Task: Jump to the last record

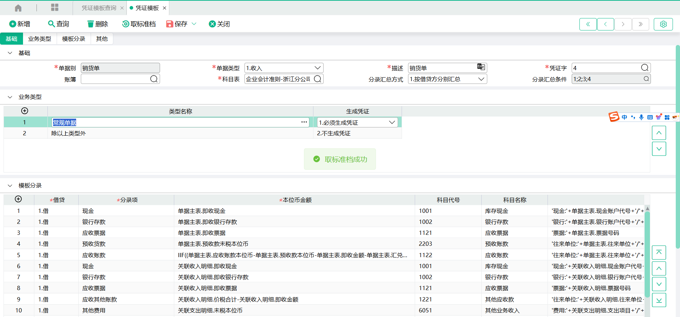Action: click(641, 24)
